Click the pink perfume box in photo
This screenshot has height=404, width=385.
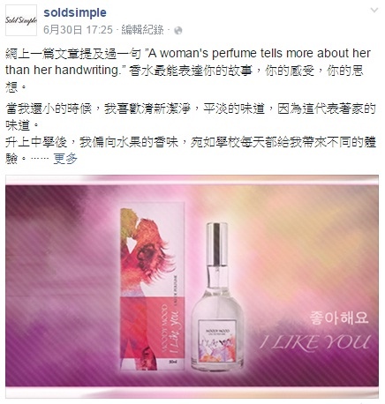click(x=152, y=289)
